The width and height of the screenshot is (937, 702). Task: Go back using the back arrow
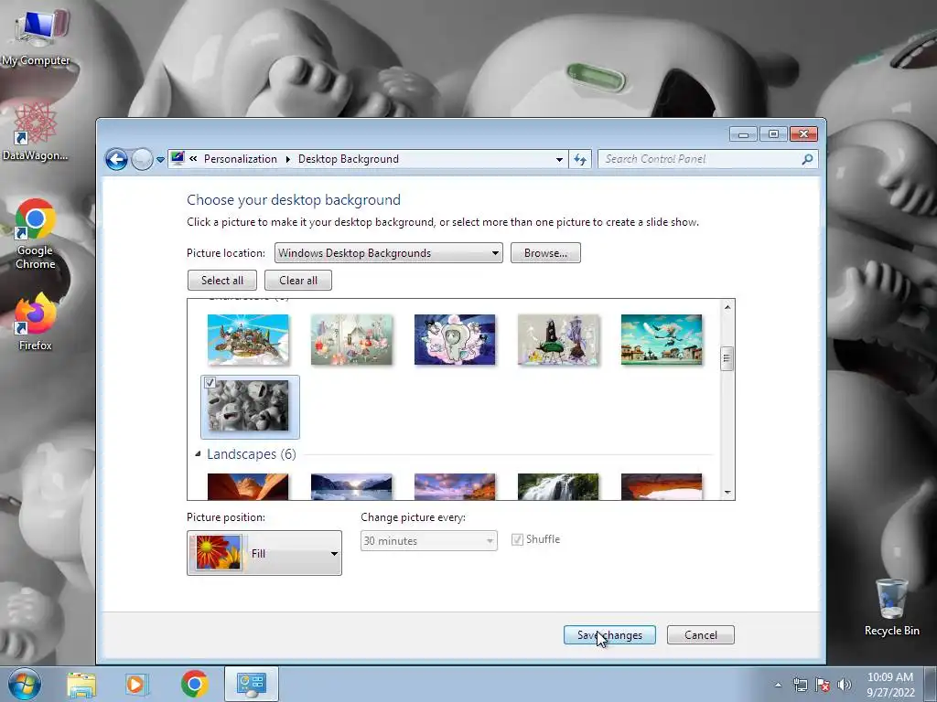[x=116, y=159]
